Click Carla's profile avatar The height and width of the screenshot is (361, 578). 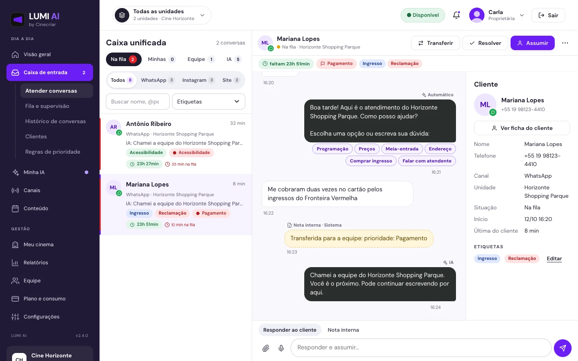477,15
